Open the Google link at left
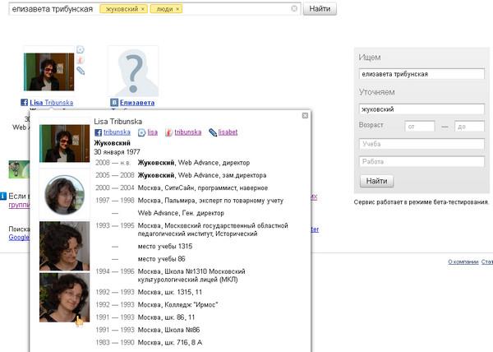The height and width of the screenshot is (352, 493). click(x=19, y=237)
